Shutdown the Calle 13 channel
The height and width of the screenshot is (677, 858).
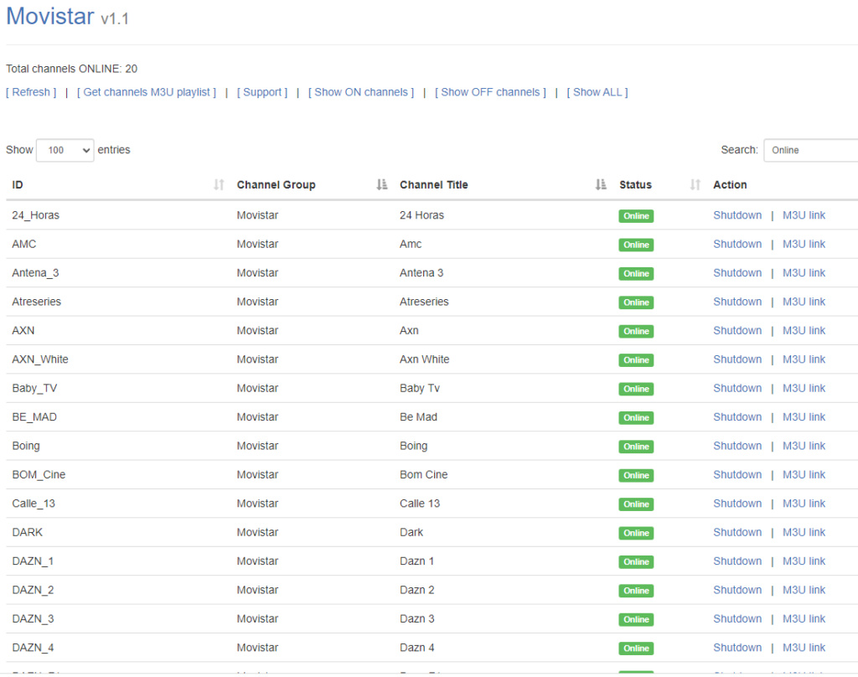[x=737, y=504]
